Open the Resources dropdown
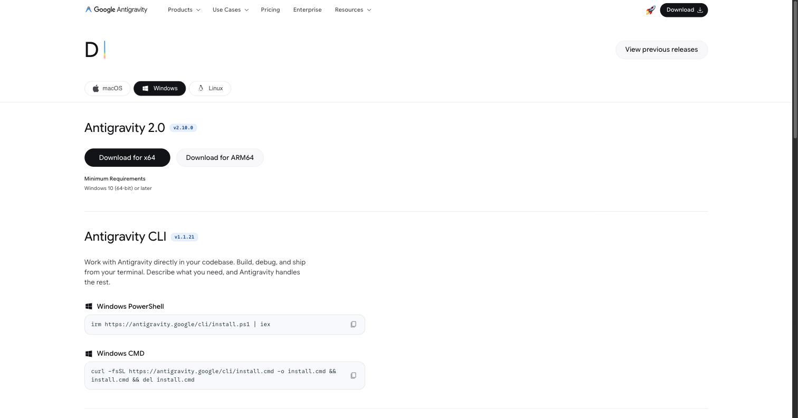 pyautogui.click(x=353, y=9)
